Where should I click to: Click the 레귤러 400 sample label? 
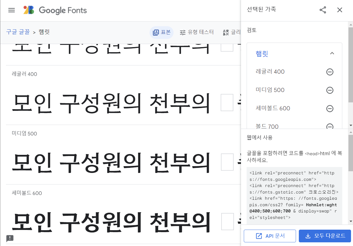click(24, 74)
